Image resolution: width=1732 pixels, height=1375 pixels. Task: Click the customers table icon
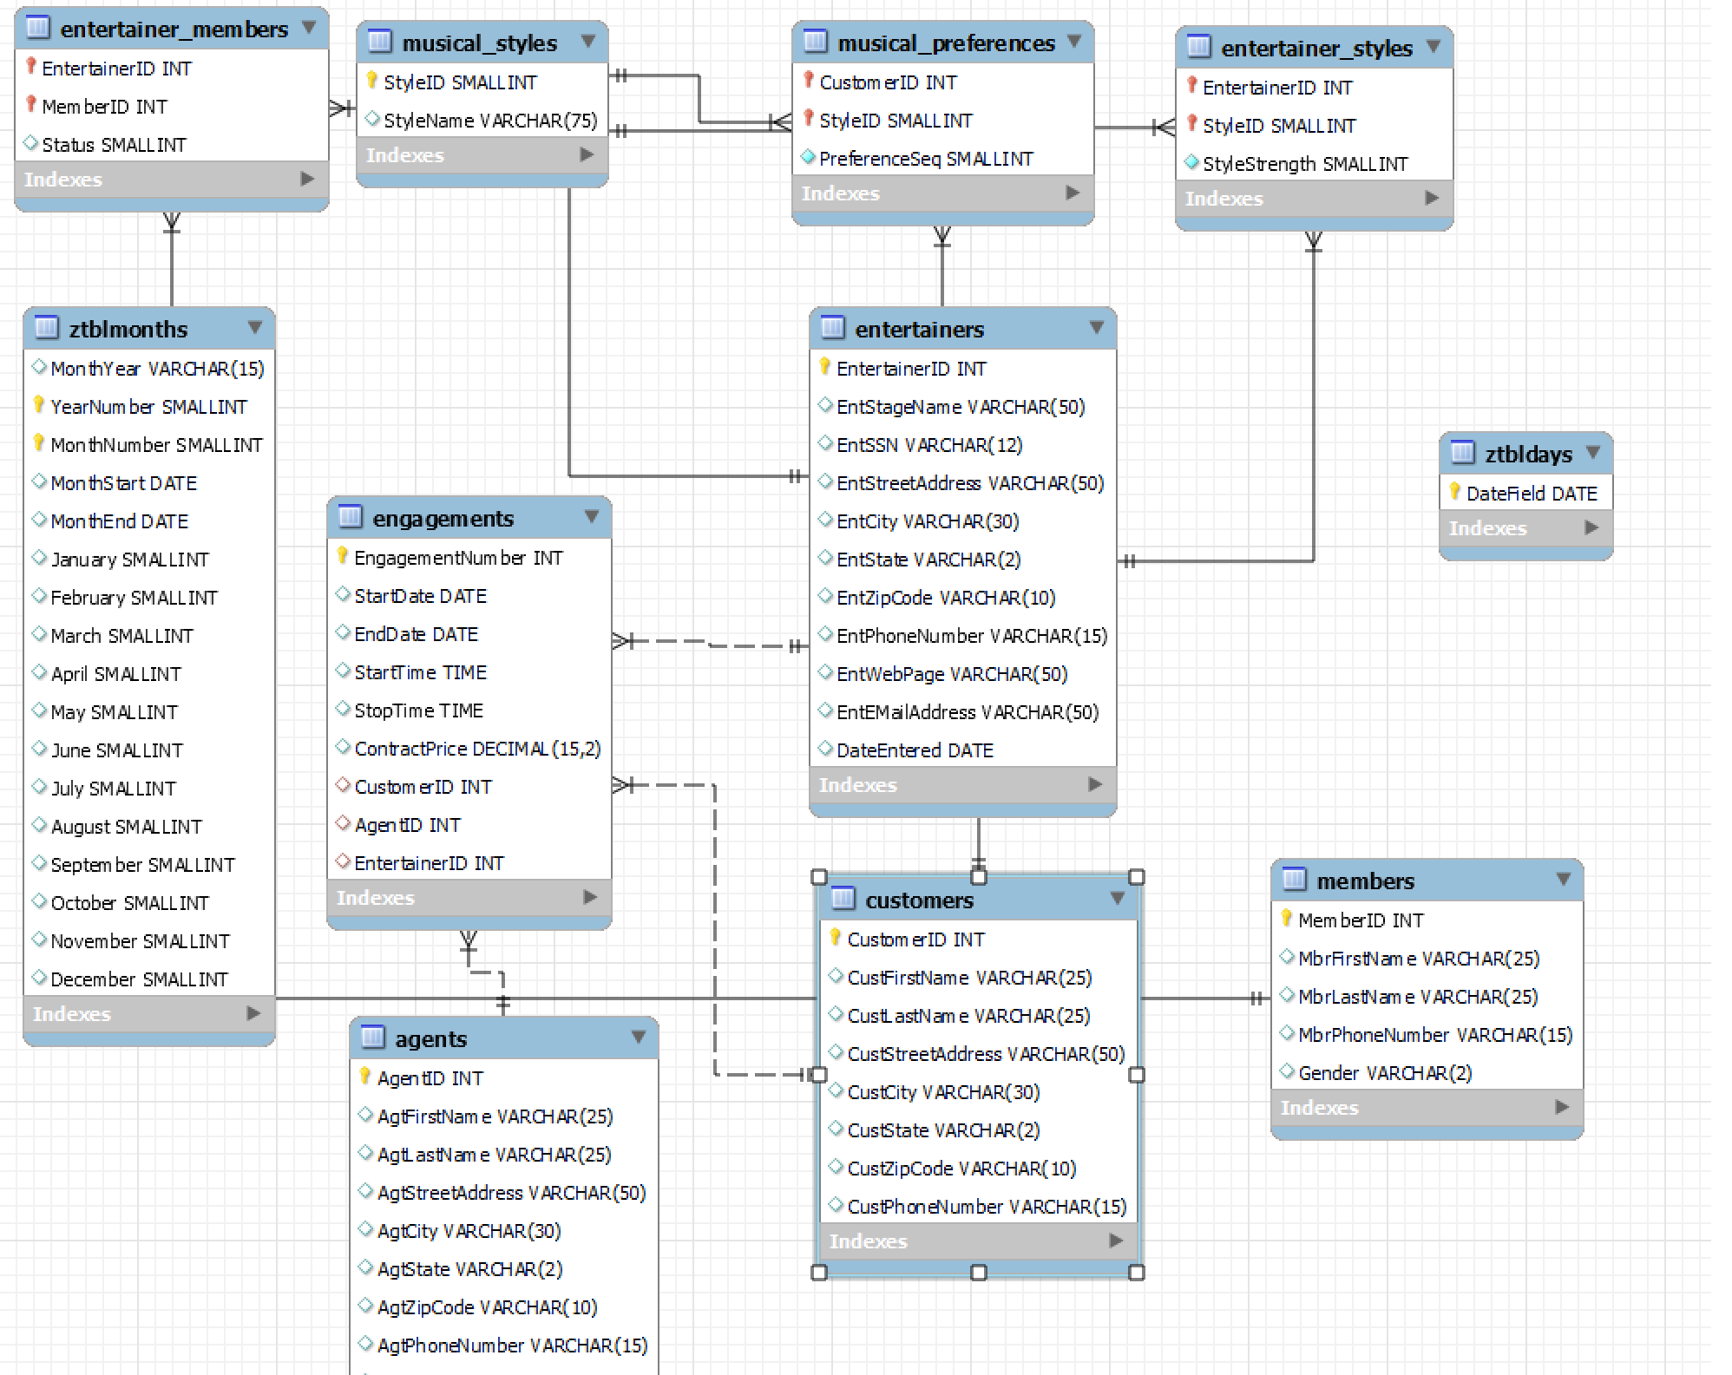click(x=843, y=899)
